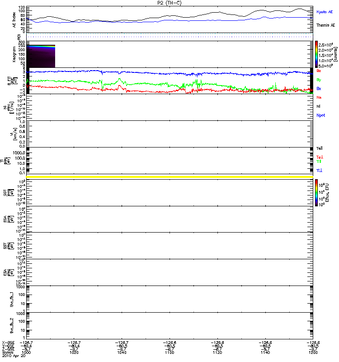Click the thc_fb_2 panel axis label

point(12,326)
